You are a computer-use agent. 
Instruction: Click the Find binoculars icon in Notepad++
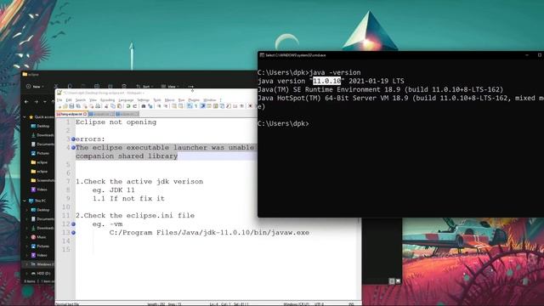coord(144,106)
